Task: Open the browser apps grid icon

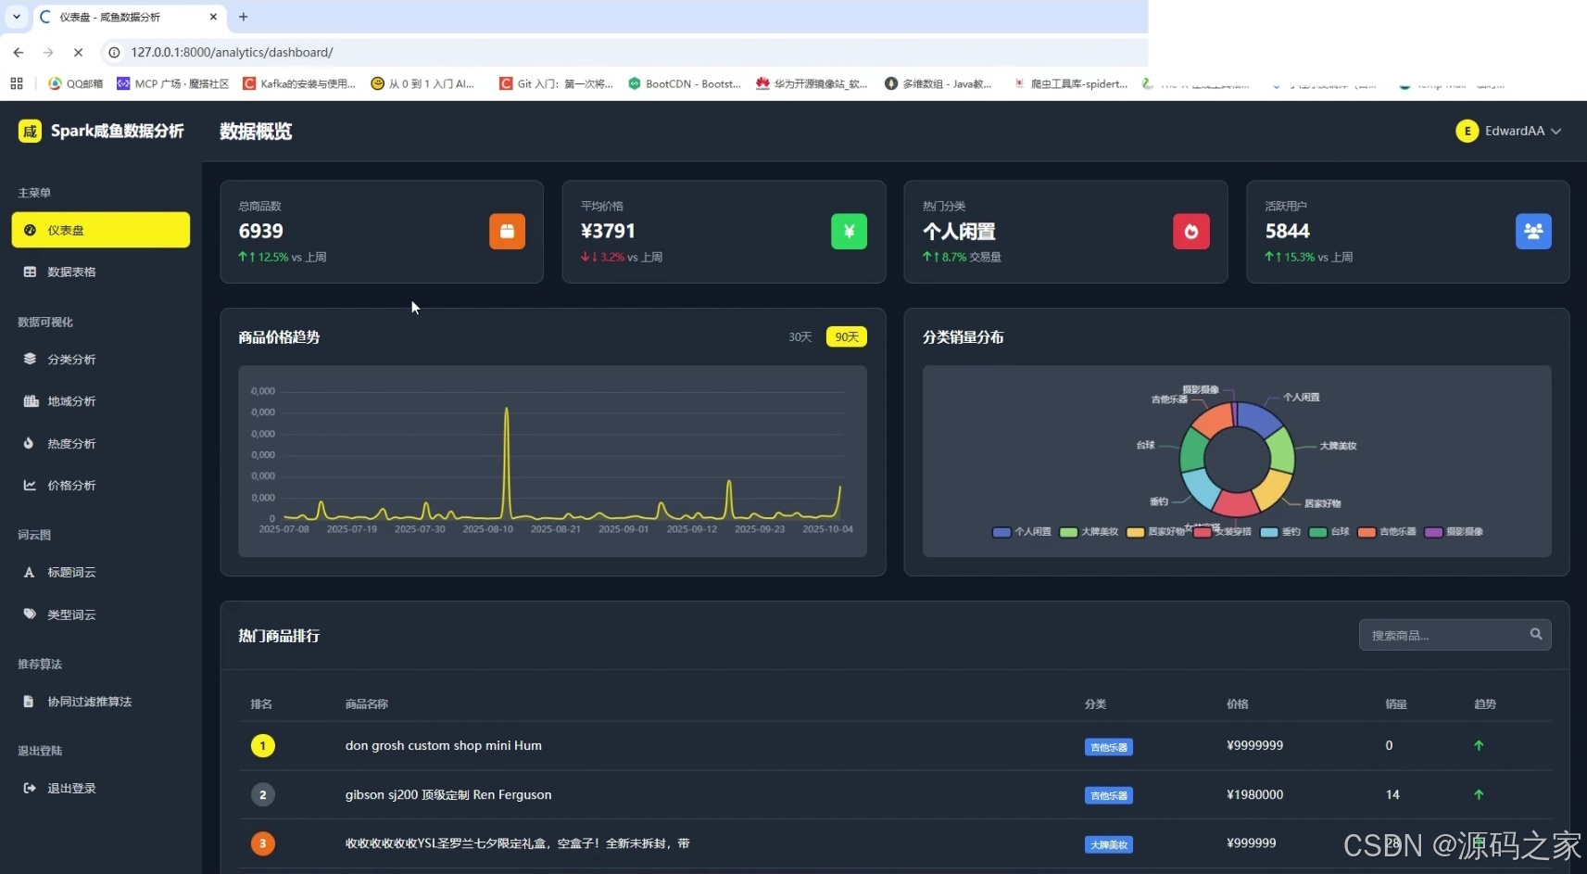Action: 17,83
